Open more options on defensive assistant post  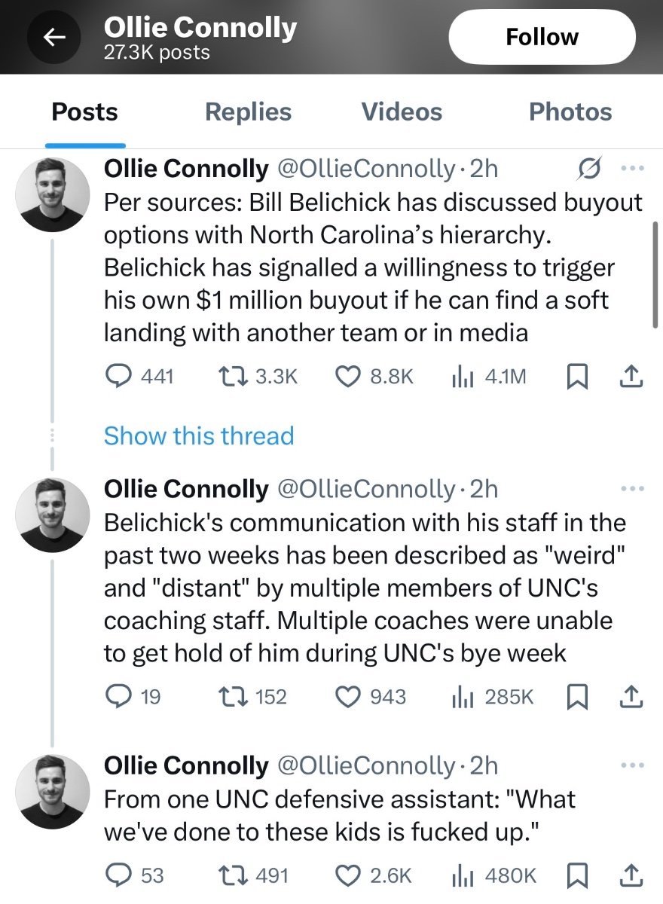631,765
